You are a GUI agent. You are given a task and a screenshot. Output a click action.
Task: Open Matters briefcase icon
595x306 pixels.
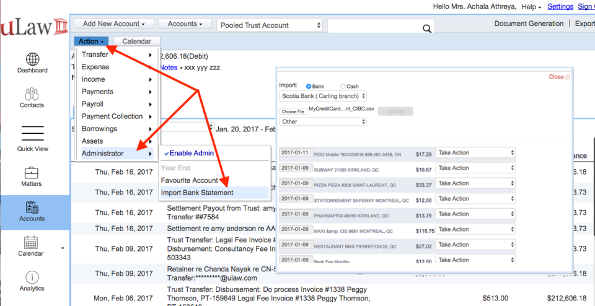pyautogui.click(x=32, y=173)
